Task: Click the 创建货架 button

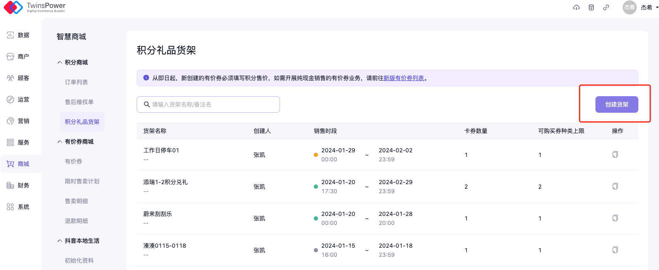Action: 616,104
